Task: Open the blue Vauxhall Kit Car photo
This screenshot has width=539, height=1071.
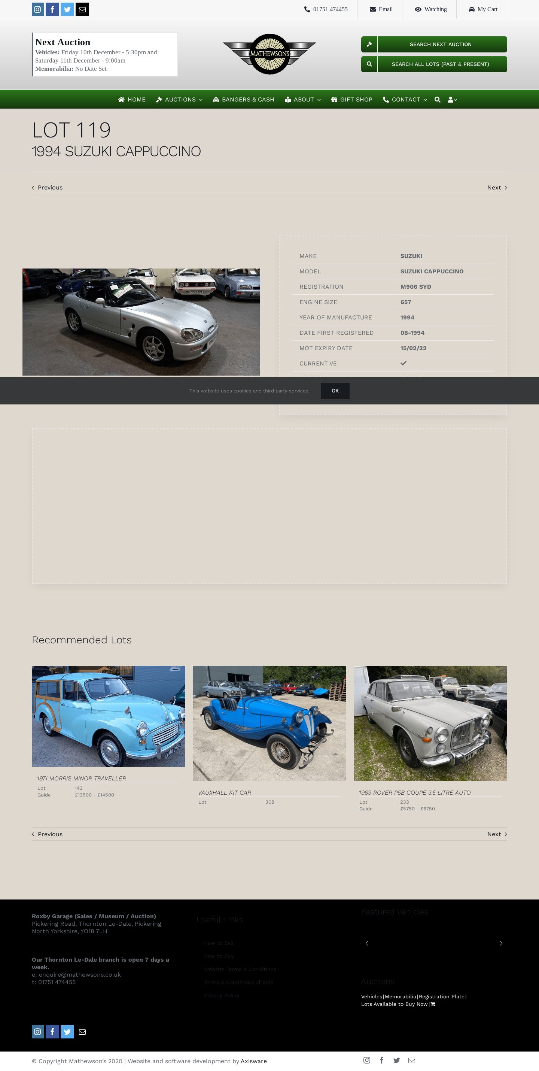Action: click(269, 723)
